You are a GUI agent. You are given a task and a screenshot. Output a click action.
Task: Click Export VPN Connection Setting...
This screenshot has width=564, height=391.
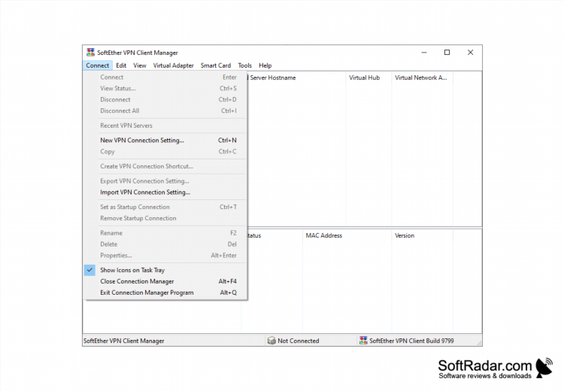pyautogui.click(x=165, y=181)
